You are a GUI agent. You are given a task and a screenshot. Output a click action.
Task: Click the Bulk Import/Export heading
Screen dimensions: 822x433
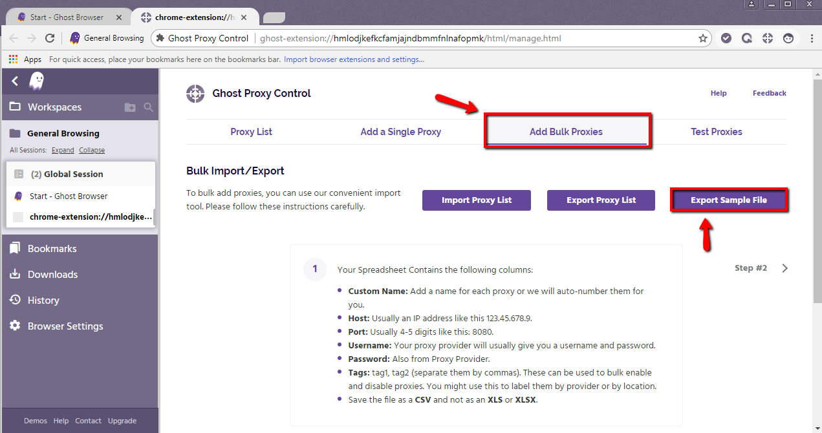point(235,171)
